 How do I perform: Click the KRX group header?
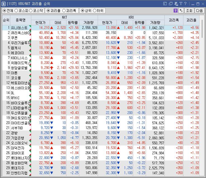131,18
